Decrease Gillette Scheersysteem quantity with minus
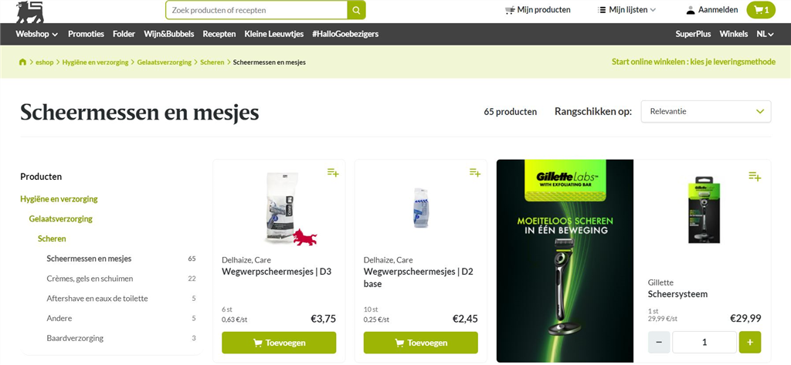Image resolution: width=791 pixels, height=365 pixels. (x=659, y=343)
